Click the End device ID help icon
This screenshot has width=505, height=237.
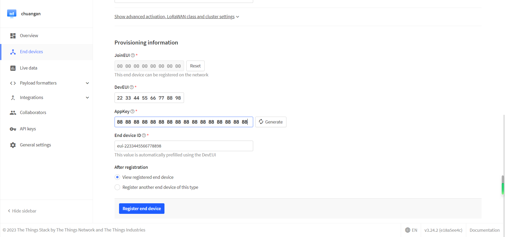pyautogui.click(x=144, y=135)
